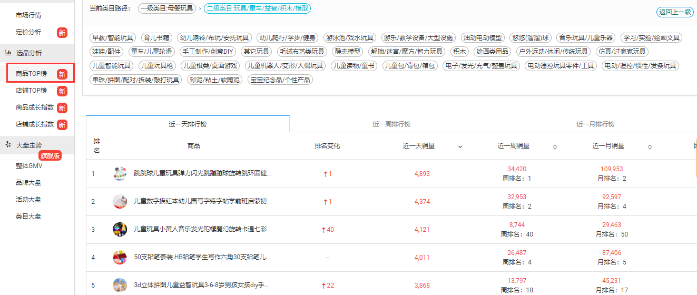This screenshot has height=295, width=697.
Task: Open the 儿童数字描红本 product thumbnail
Action: pyautogui.click(x=120, y=202)
